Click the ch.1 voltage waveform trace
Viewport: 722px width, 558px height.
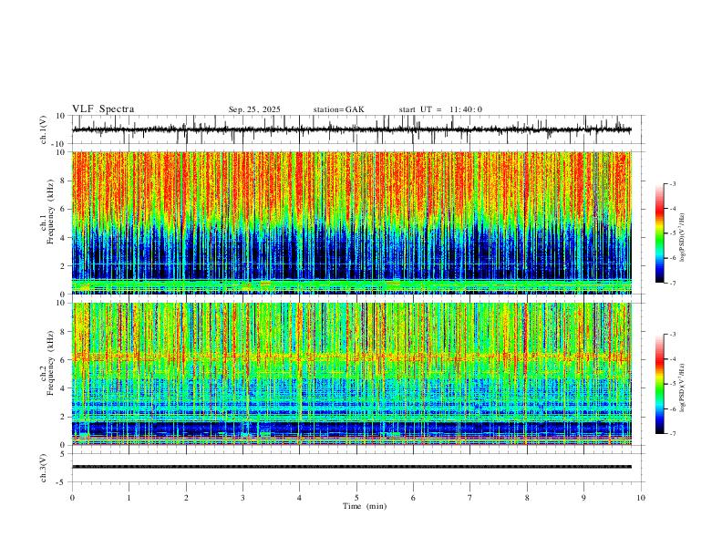click(x=351, y=129)
